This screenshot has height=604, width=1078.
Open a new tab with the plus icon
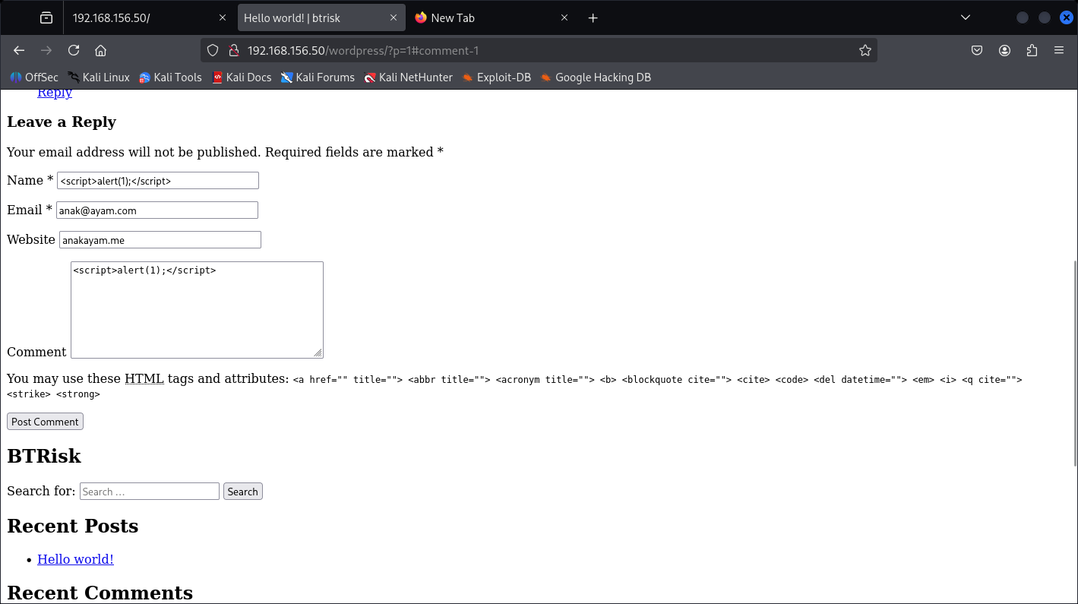click(593, 17)
